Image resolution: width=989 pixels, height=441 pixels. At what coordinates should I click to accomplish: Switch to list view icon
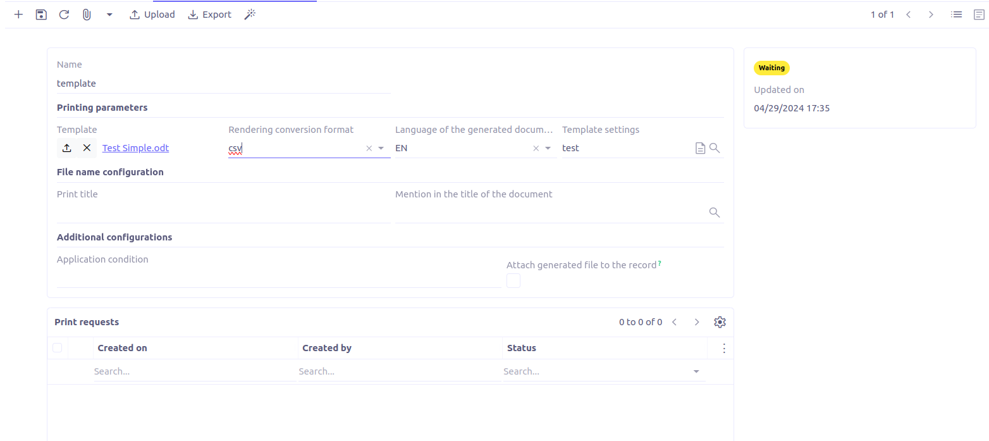point(956,15)
